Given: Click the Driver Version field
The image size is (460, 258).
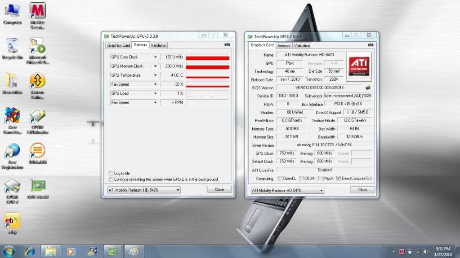Looking at the screenshot, I should 324,144.
